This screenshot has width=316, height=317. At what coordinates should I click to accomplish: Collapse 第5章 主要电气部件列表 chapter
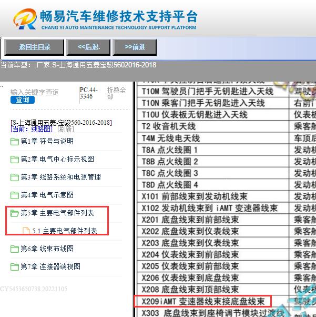57,213
